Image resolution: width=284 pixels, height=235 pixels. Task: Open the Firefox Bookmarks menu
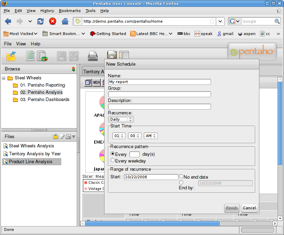pos(70,11)
